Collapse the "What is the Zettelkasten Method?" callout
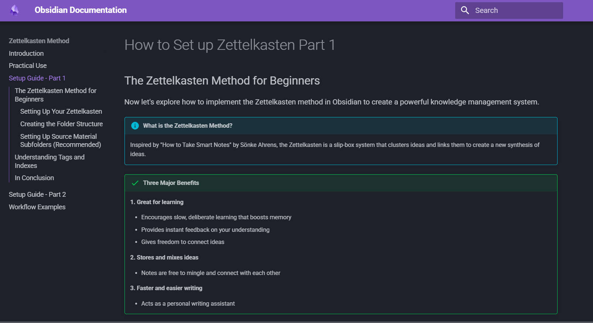This screenshot has width=593, height=323. 188,126
